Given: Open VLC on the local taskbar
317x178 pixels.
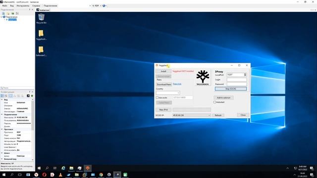Looking at the screenshot, I should point(60,175).
